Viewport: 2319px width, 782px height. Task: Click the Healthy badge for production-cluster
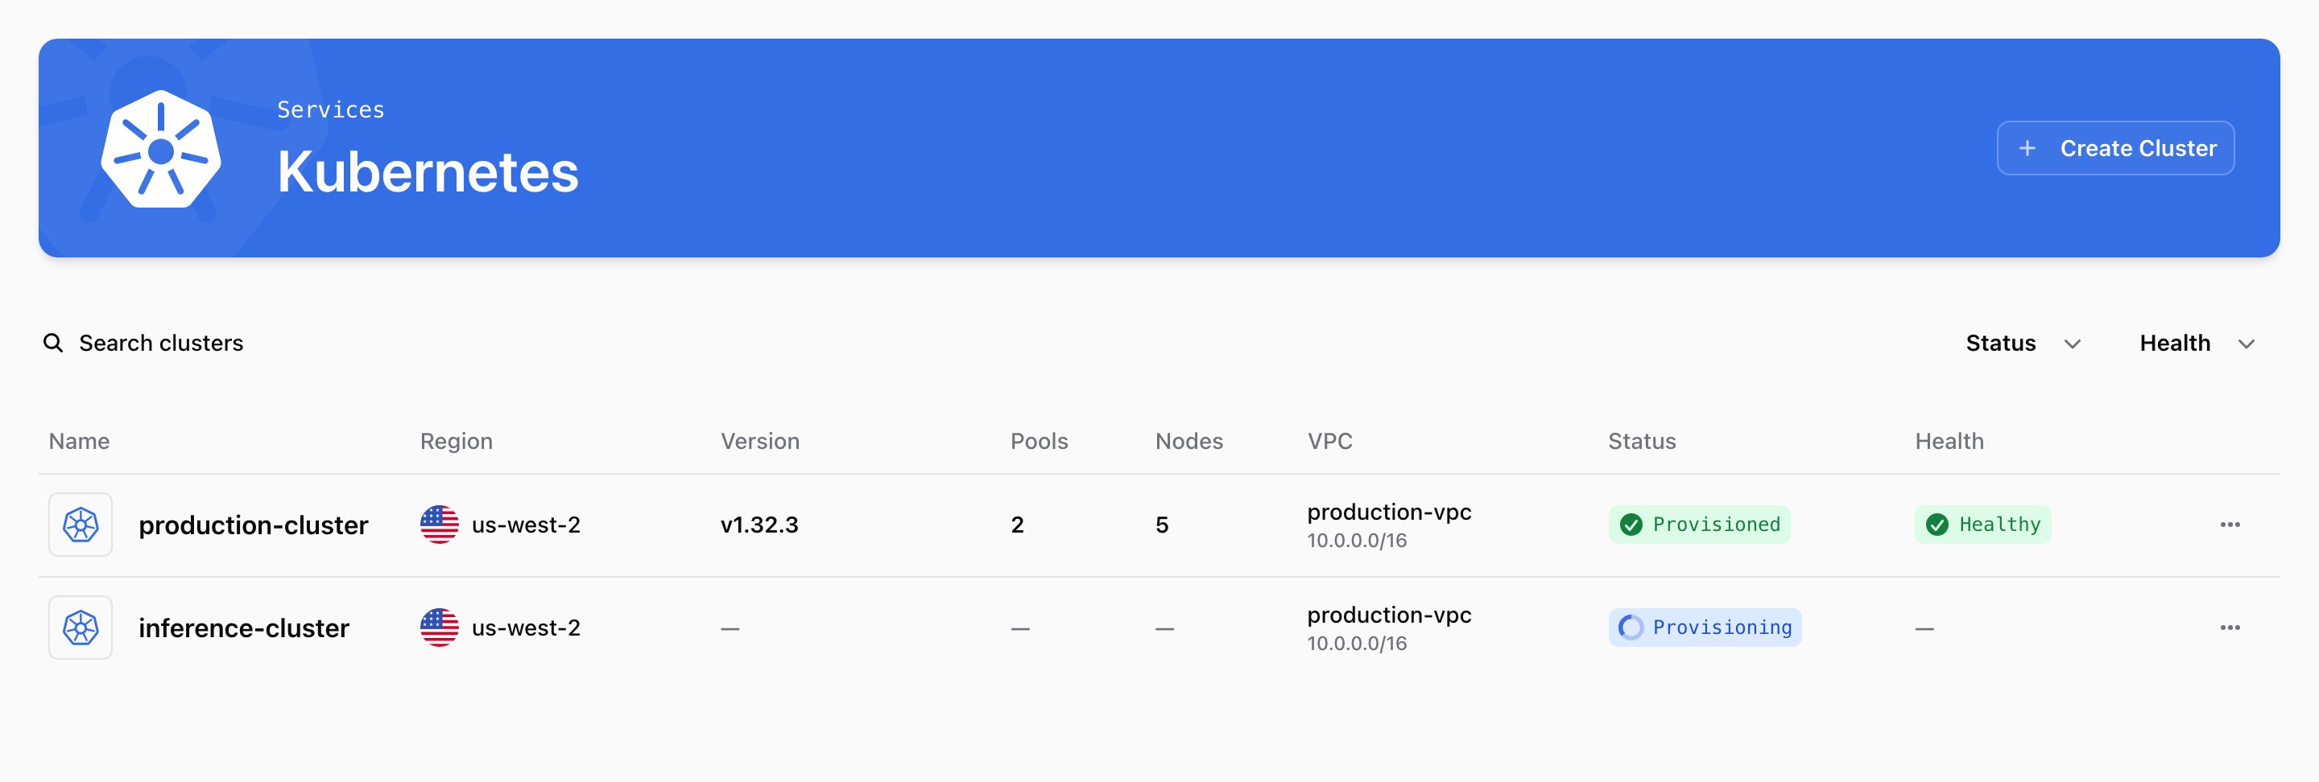tap(1982, 525)
